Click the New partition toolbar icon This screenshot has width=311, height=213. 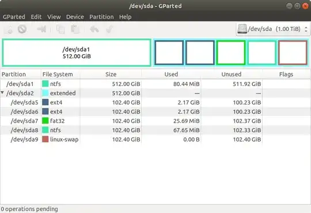8,29
